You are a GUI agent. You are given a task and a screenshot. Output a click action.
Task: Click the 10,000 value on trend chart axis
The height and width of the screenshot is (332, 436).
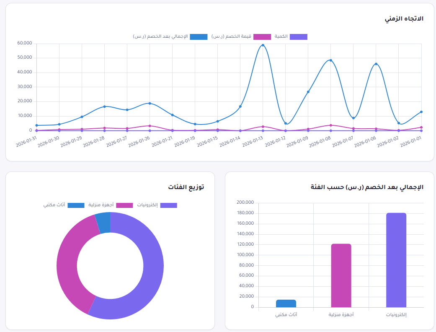click(x=25, y=116)
